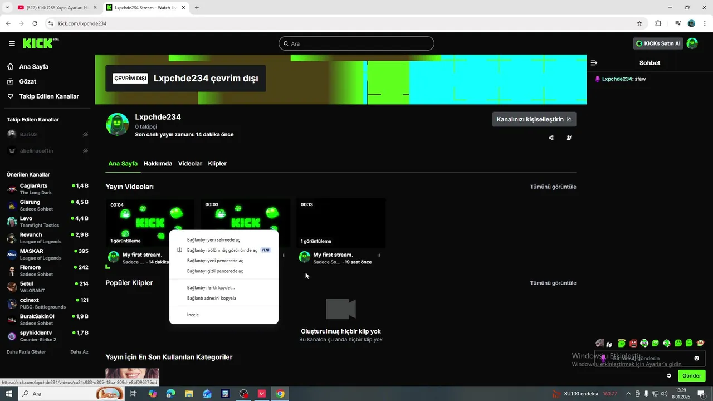Image resolution: width=713 pixels, height=401 pixels.
Task: Click the kick.com/lxpchde234 address bar
Action: (x=345, y=23)
